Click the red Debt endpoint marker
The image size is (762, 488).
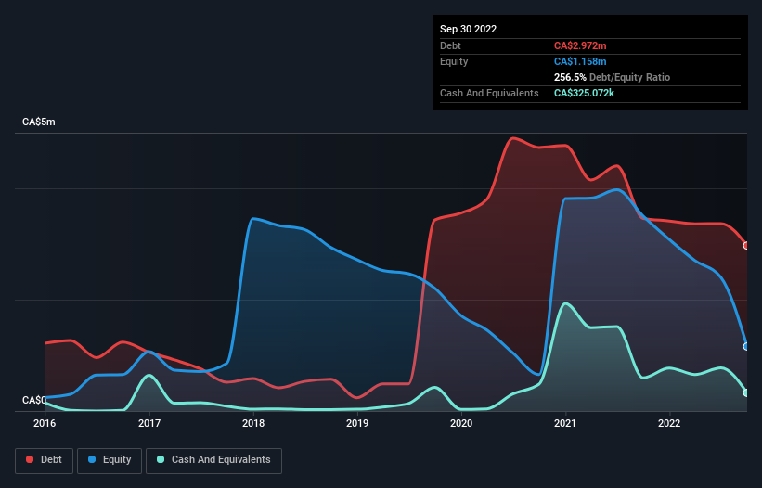point(746,246)
